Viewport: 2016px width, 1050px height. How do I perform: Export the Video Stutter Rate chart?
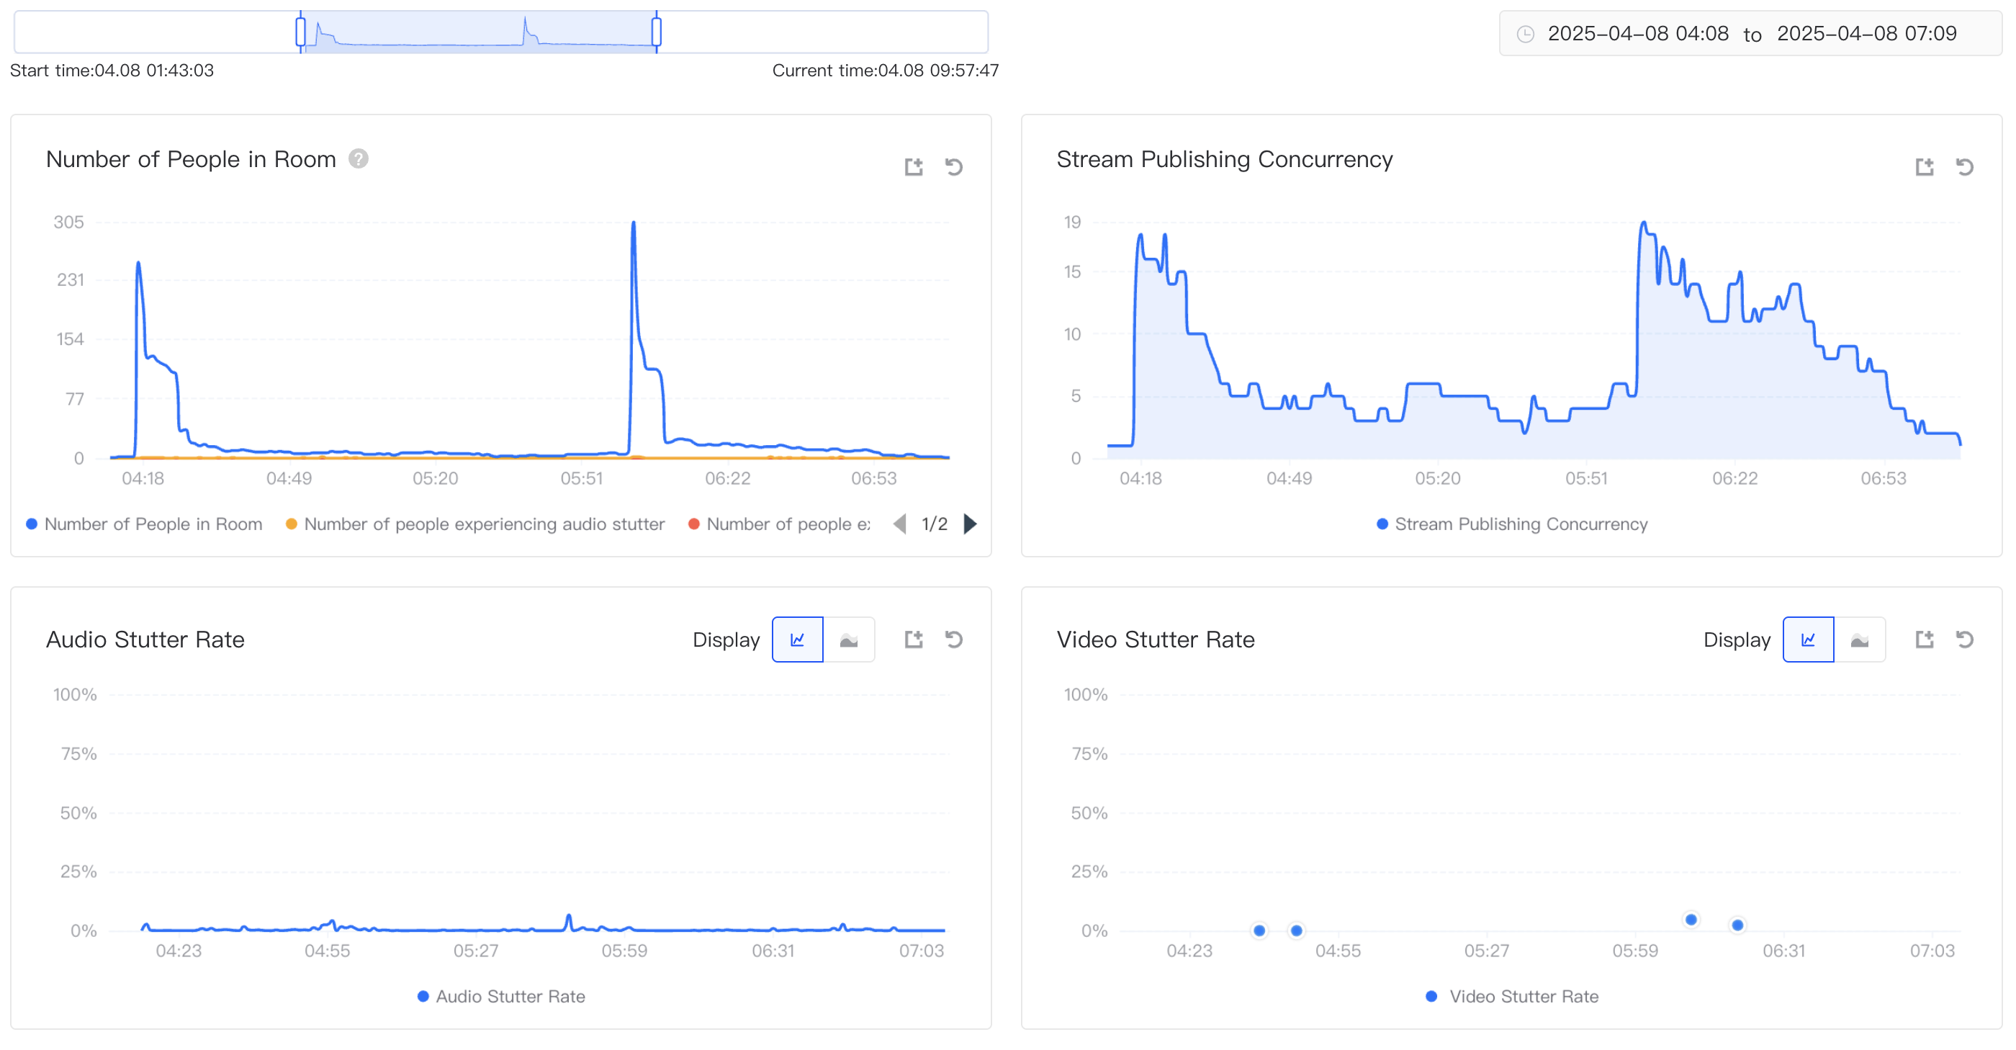click(x=1924, y=640)
